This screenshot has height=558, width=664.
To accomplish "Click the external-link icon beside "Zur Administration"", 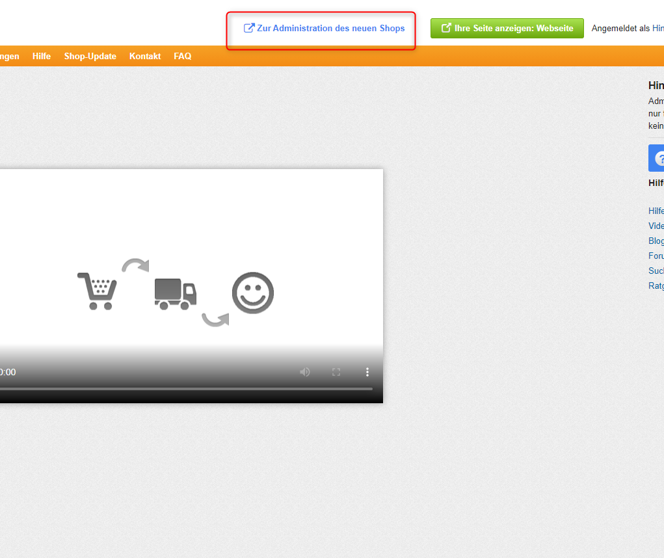I will (x=248, y=28).
